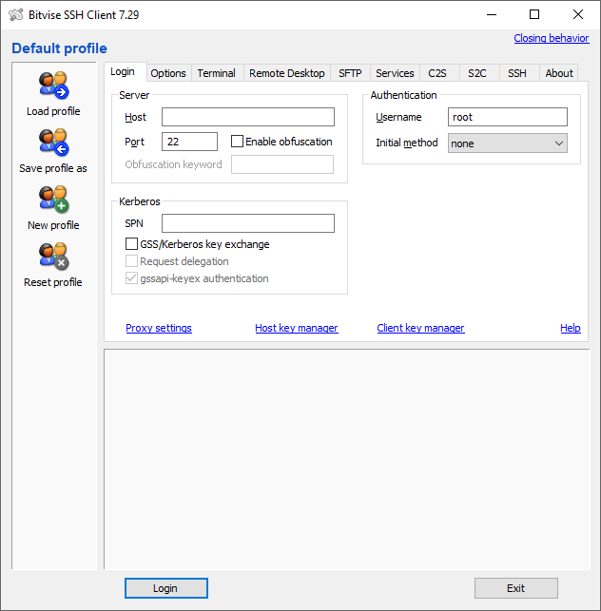Open the About tab

coord(559,73)
